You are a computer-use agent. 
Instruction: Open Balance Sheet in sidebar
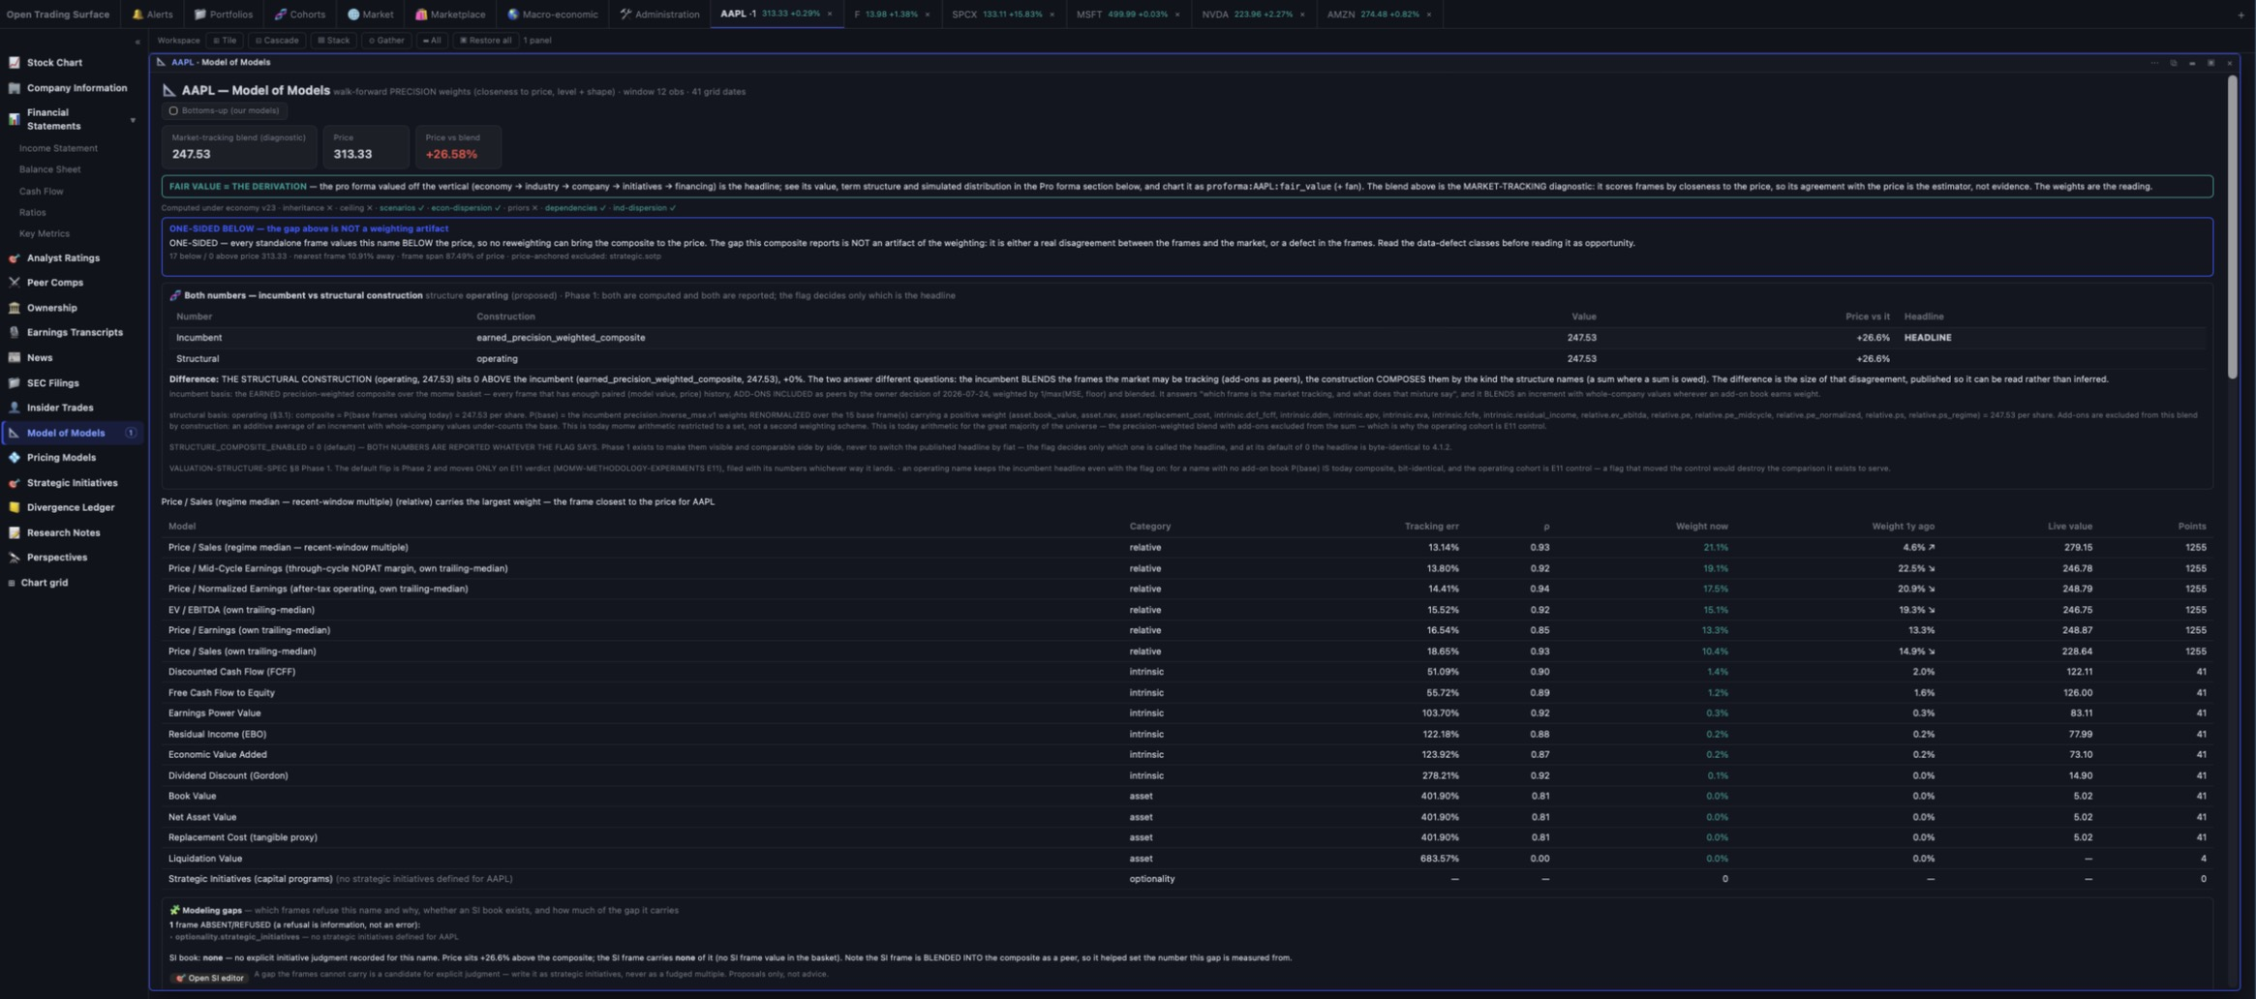point(50,170)
